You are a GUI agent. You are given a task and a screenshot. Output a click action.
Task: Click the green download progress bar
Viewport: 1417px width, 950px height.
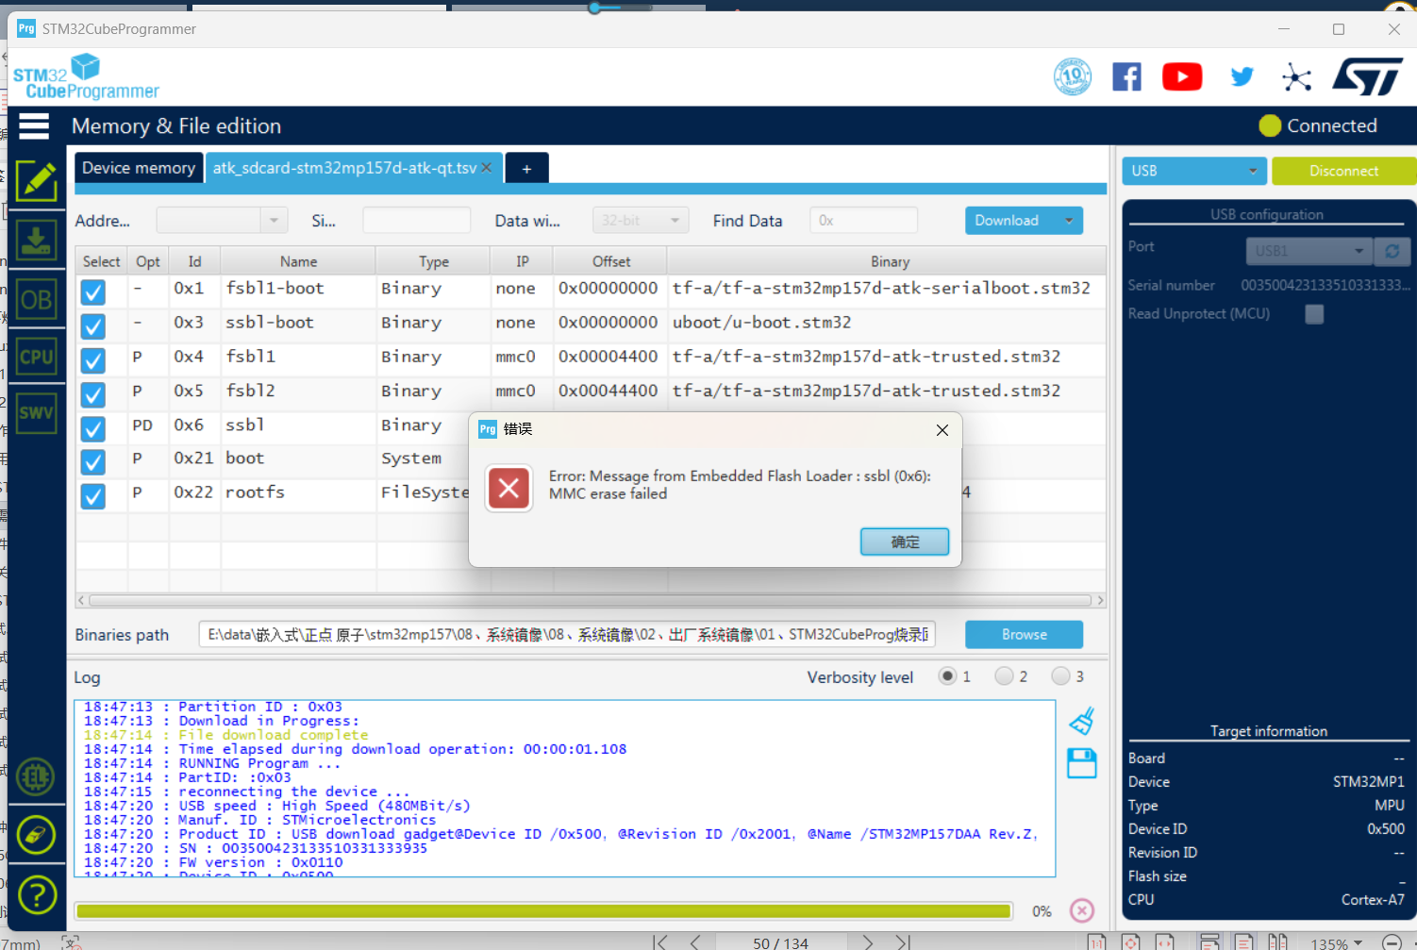pos(543,911)
